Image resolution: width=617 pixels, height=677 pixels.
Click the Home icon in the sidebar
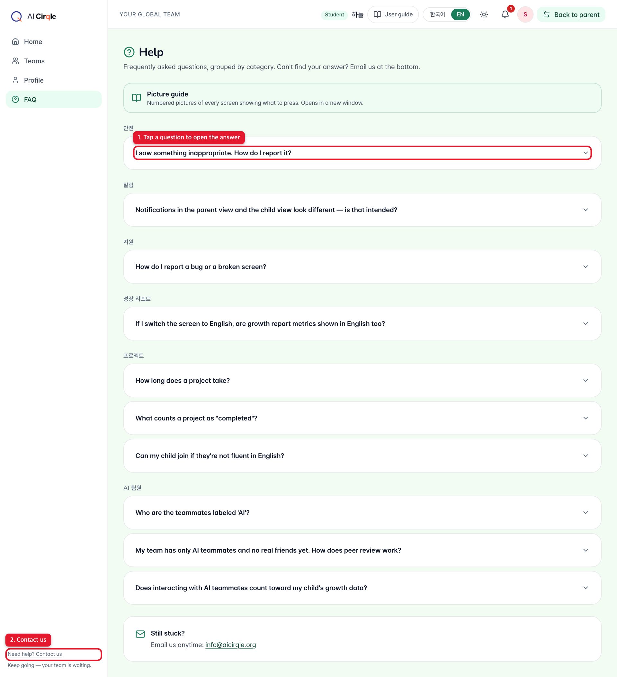click(15, 41)
